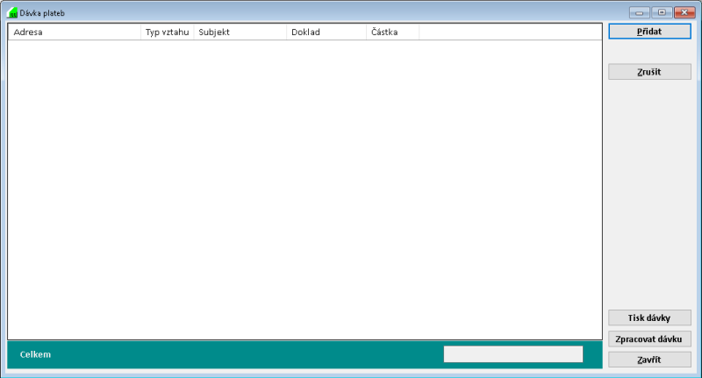
Task: Click the Zrušit button
Action: tap(649, 72)
